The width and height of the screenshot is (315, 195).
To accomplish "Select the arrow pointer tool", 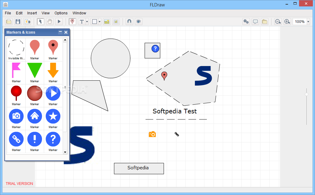I will click(40, 21).
